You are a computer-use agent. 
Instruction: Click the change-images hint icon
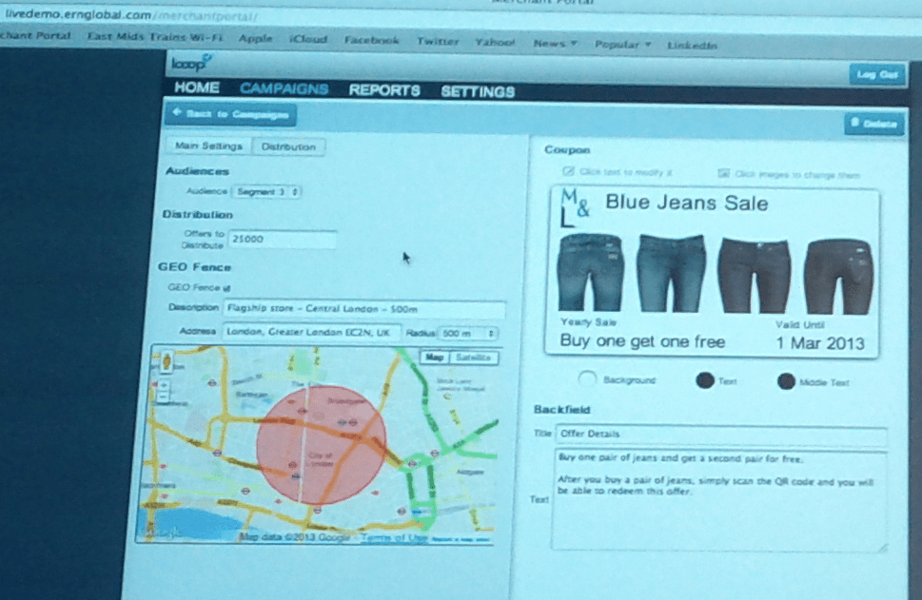click(723, 174)
